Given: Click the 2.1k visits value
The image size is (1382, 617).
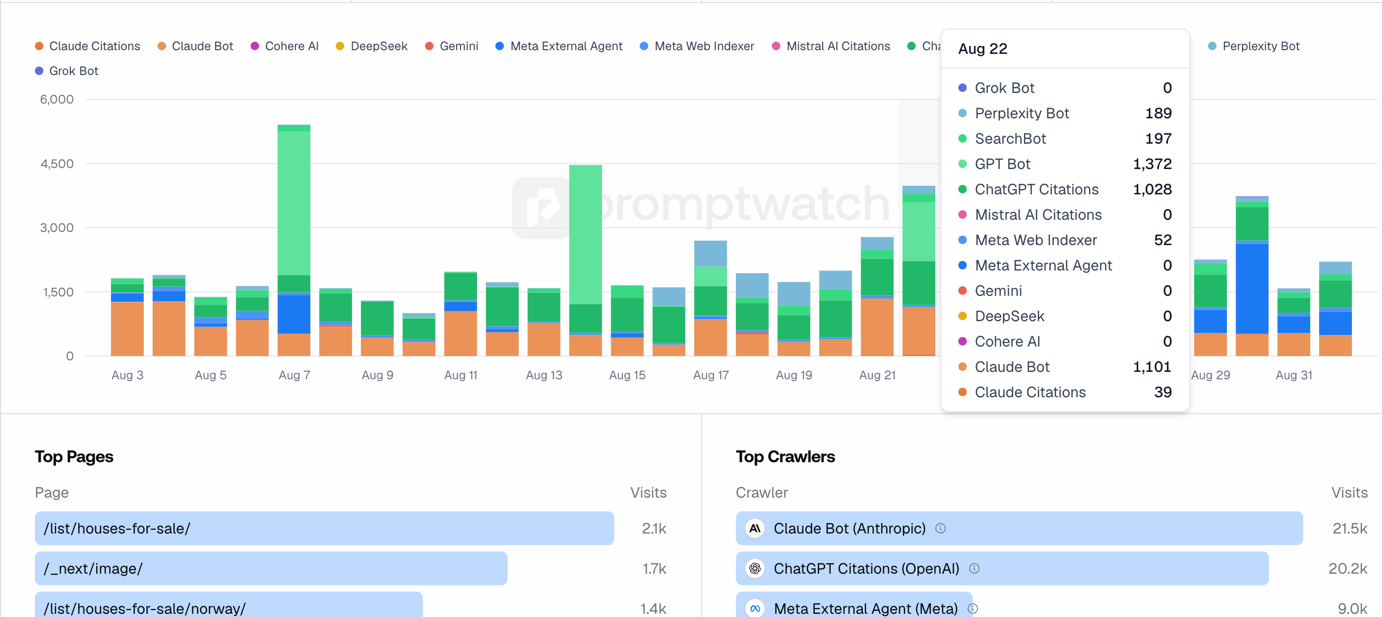Looking at the screenshot, I should tap(654, 529).
